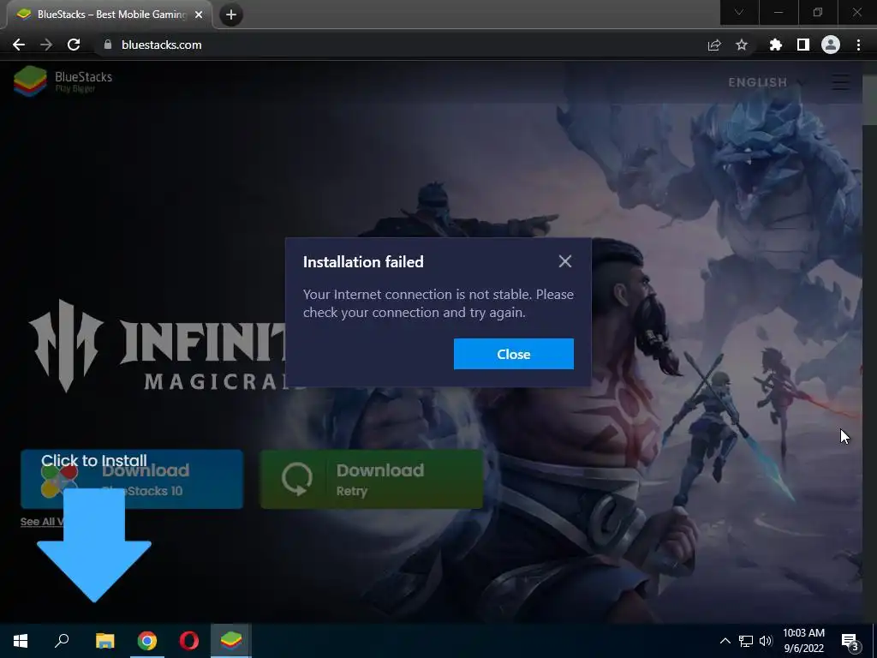Share this page using the share icon

714,45
